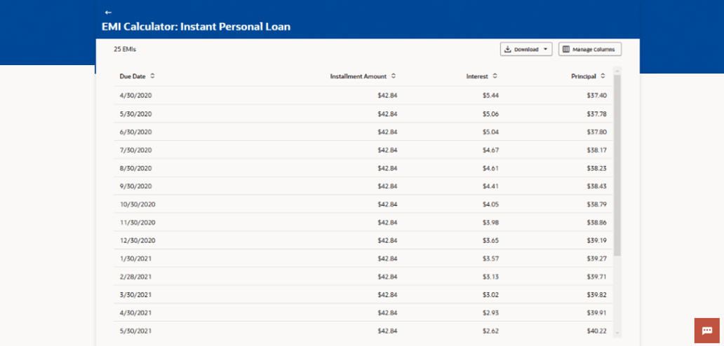Click the $4.41 interest value
The image size is (724, 346).
(491, 186)
